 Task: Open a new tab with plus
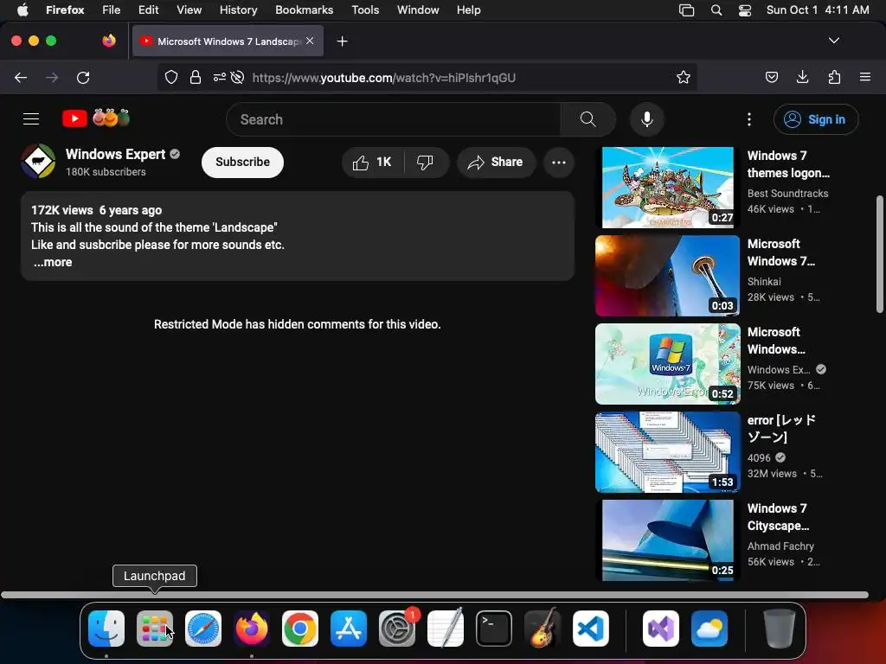coord(342,41)
